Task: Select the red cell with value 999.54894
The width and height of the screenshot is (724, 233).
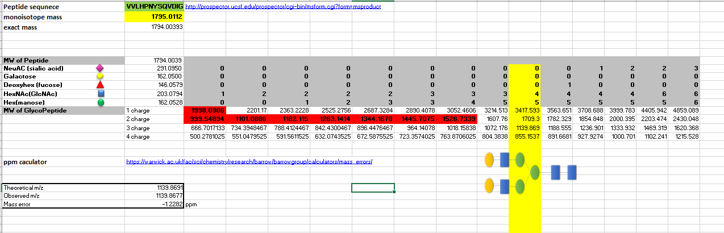Action: (205, 119)
